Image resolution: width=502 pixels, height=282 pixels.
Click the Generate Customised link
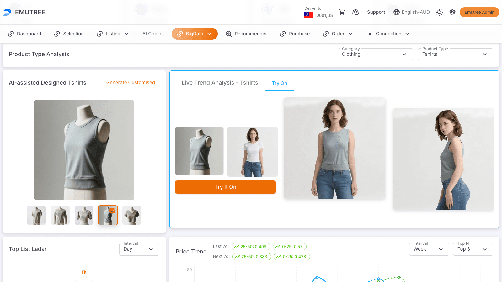(131, 83)
